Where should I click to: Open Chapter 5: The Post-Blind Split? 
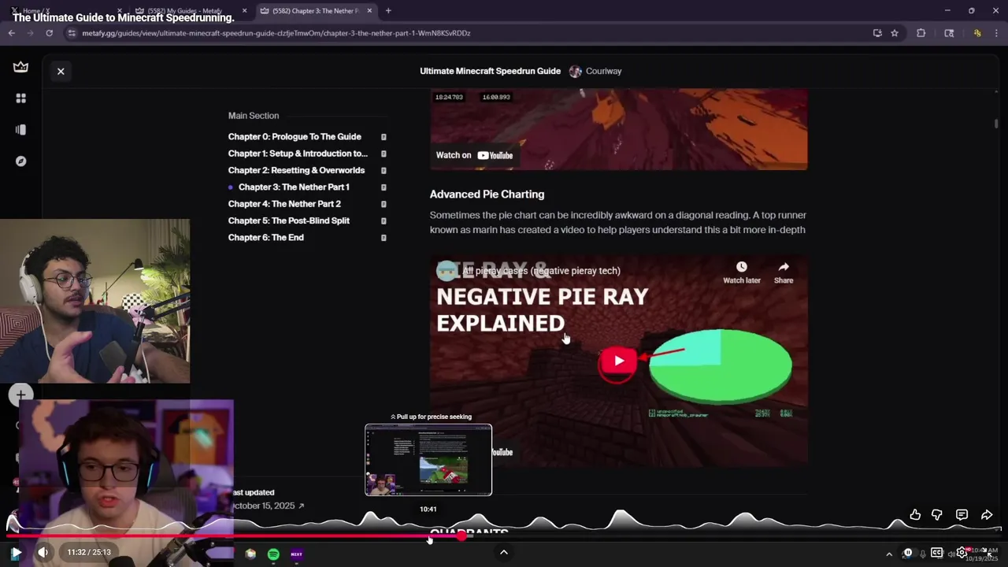(289, 220)
